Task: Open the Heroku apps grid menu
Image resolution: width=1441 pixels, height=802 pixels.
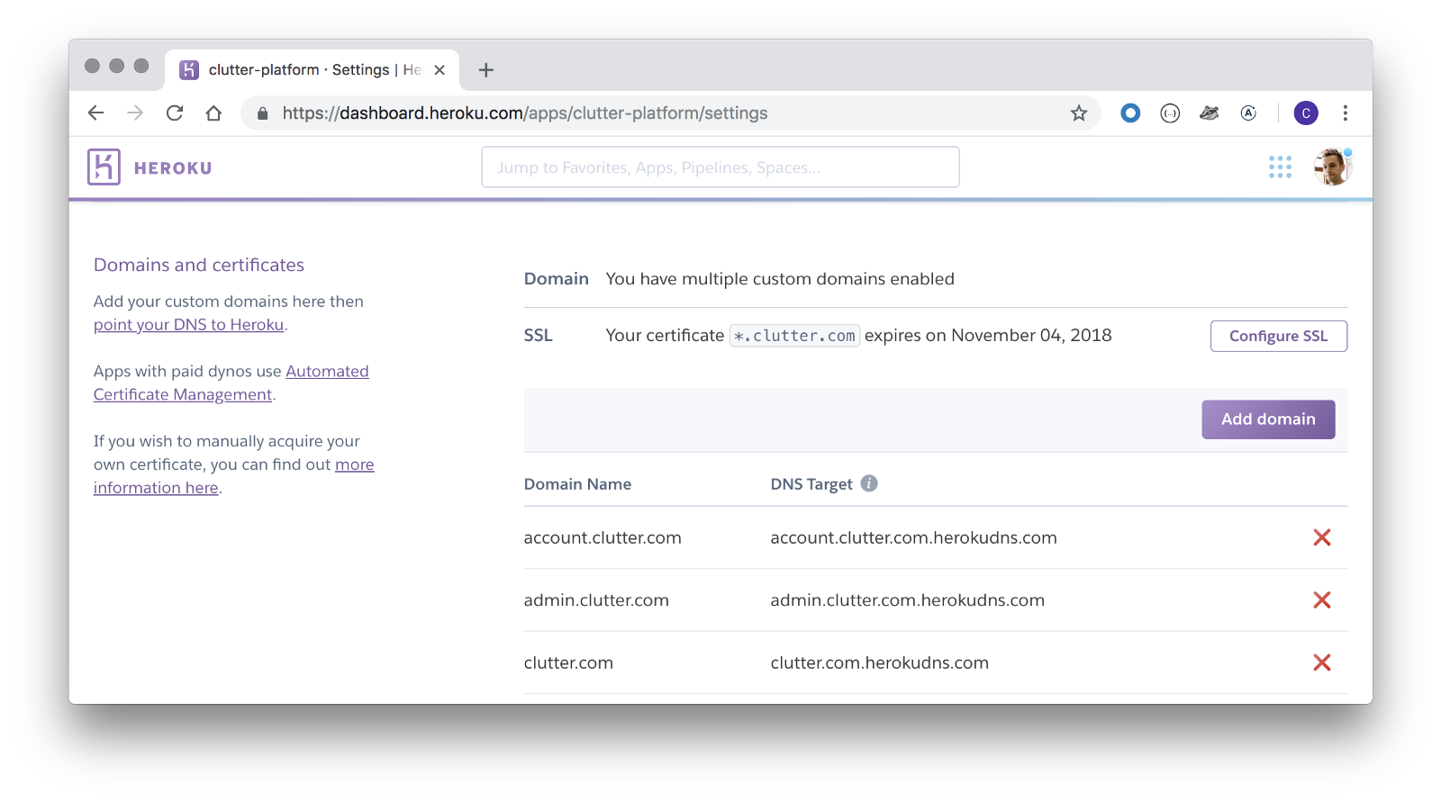Action: tap(1280, 167)
